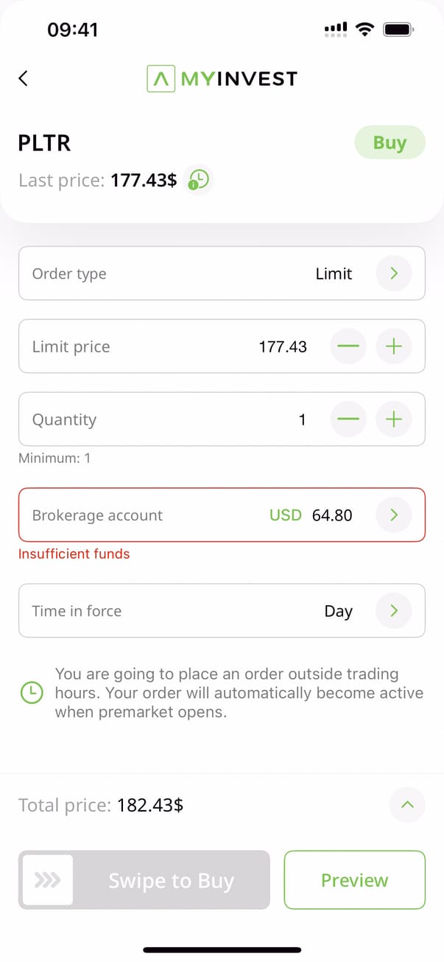Tap the Day time-in-force value

(x=338, y=611)
